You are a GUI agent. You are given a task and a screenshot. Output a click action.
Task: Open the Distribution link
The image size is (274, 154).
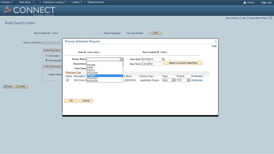197,80
